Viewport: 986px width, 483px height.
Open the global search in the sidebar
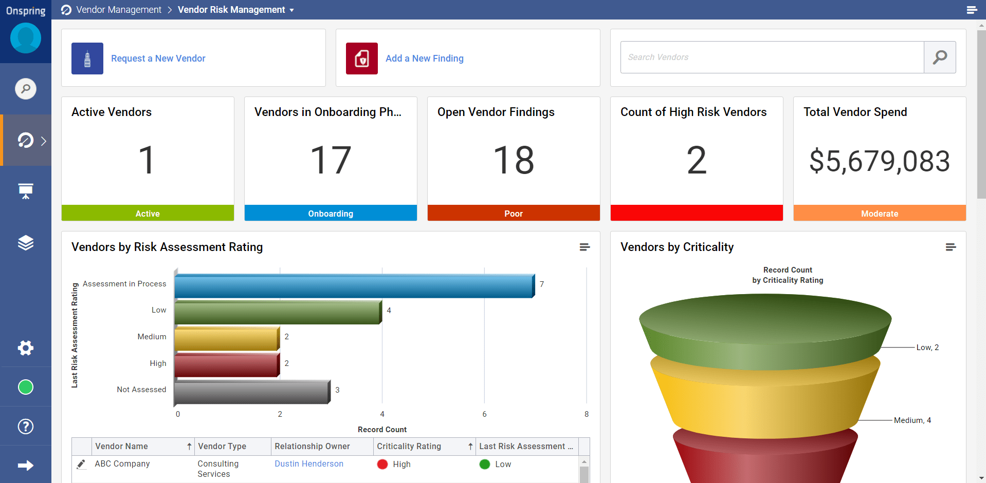[25, 88]
